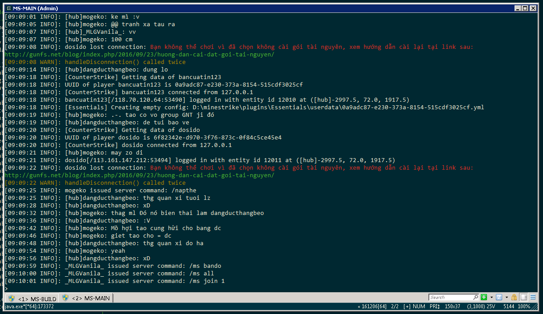Image resolution: width=543 pixels, height=314 pixels.
Task: Click the padlock protection icon
Action: pyautogui.click(x=514, y=297)
